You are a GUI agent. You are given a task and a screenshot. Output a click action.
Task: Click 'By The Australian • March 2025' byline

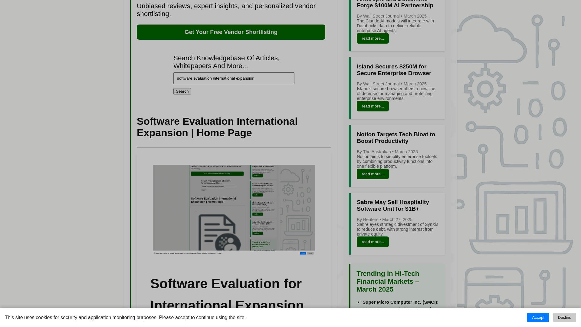tap(387, 152)
